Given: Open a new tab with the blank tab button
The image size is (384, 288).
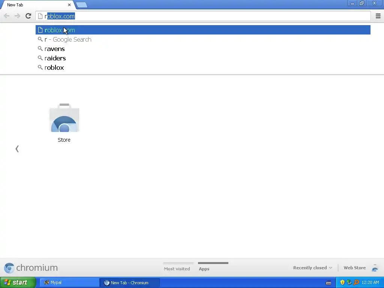Looking at the screenshot, I should 81,5.
